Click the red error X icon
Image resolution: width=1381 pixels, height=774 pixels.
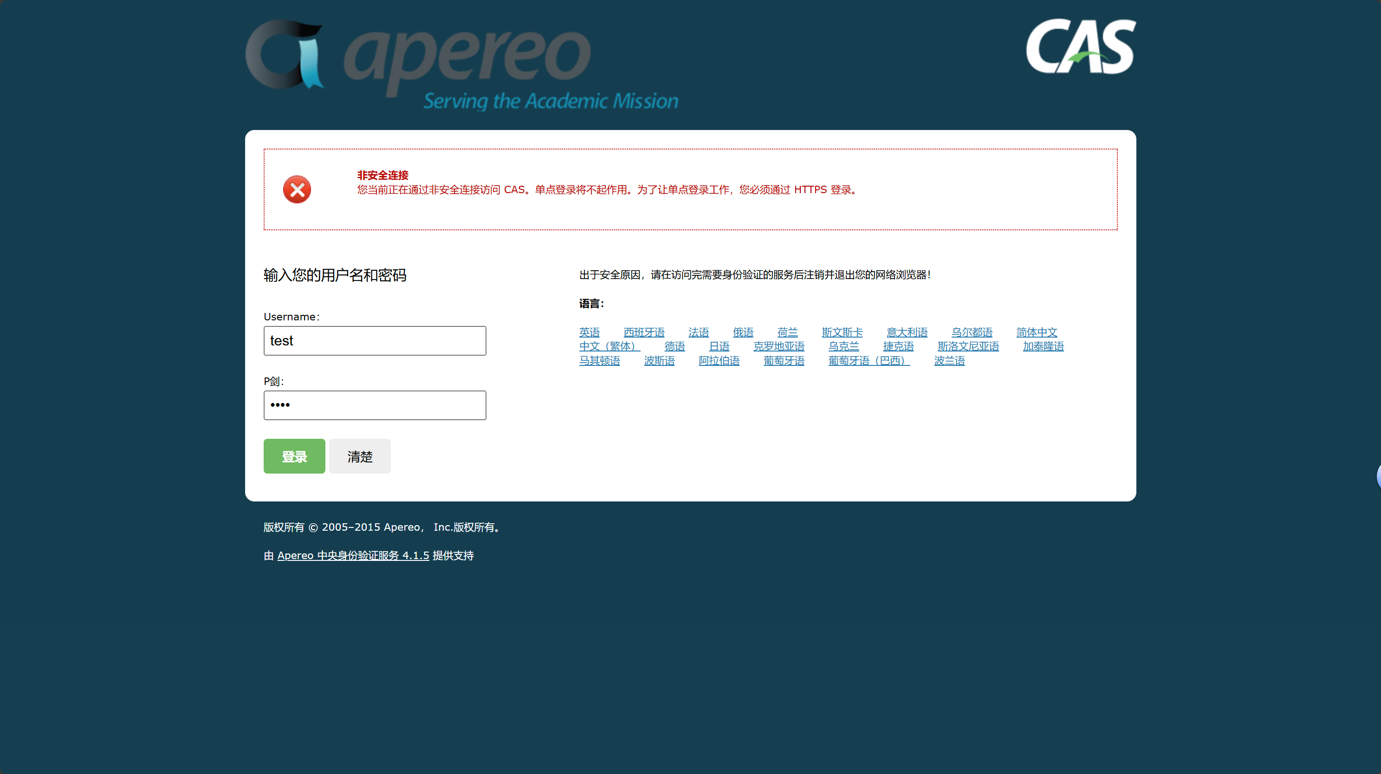point(297,189)
